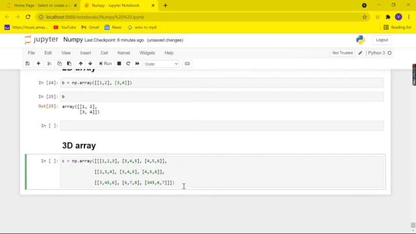Open a new browser tab

[x=165, y=6]
